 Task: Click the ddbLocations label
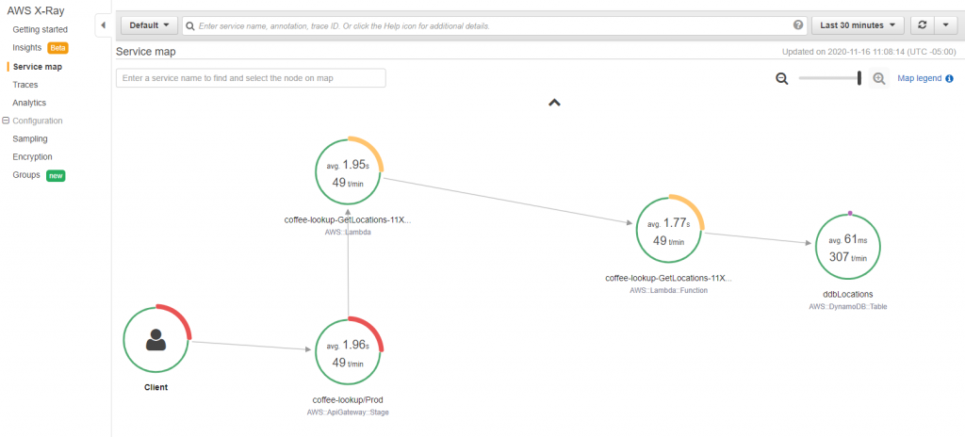(848, 294)
